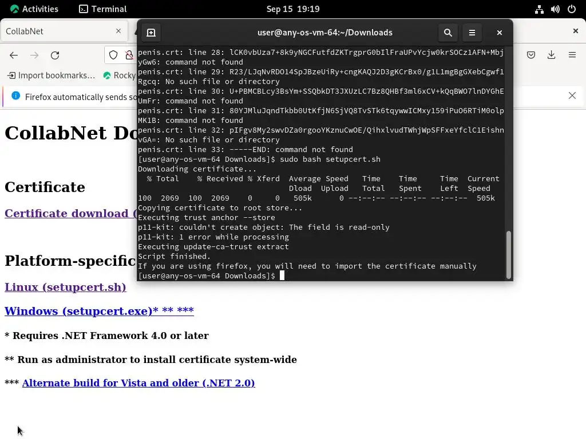
Task: Click the info icon in the notification bar
Action: point(15,96)
